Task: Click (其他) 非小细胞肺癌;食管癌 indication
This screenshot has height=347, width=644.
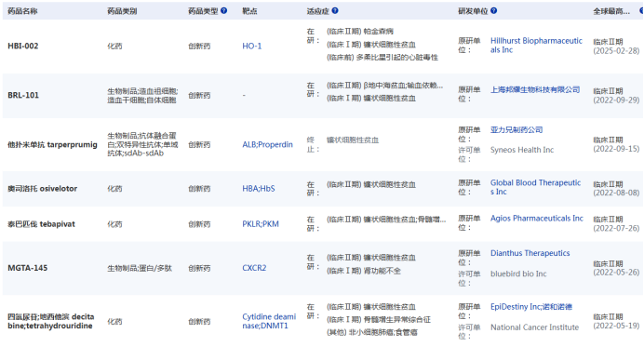Action: coord(371,332)
